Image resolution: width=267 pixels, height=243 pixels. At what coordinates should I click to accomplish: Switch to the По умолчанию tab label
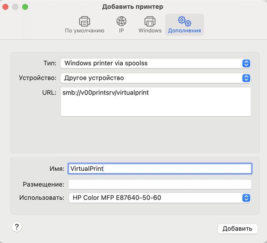click(84, 31)
